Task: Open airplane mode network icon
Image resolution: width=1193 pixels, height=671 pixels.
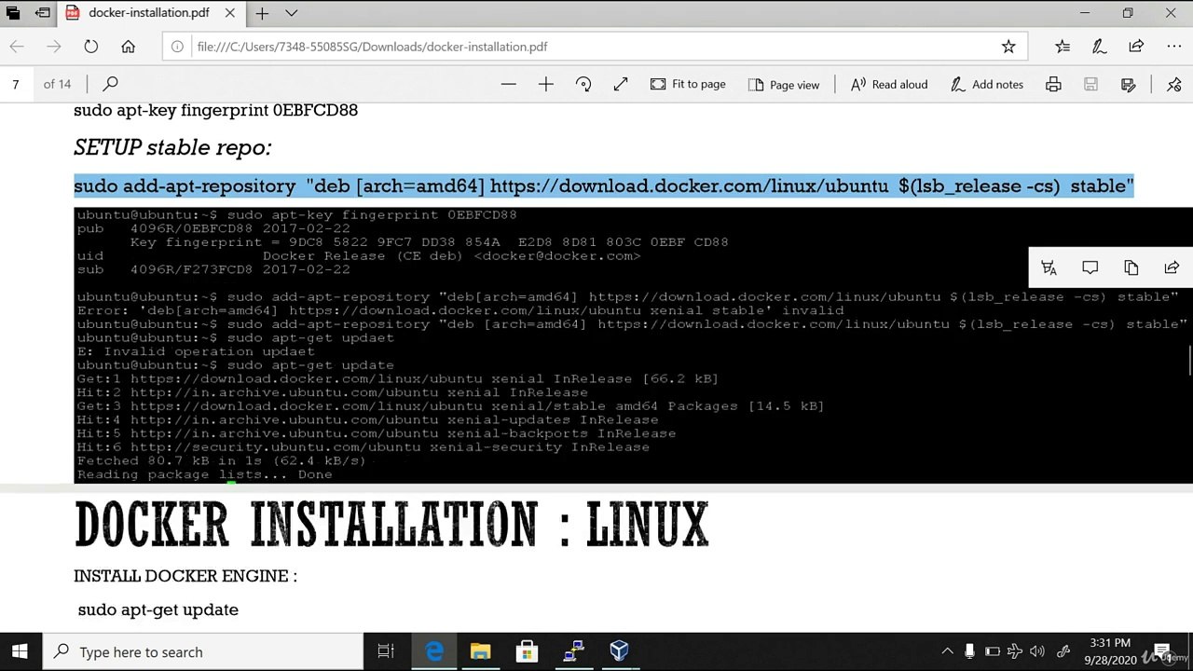Action: coord(1015,651)
